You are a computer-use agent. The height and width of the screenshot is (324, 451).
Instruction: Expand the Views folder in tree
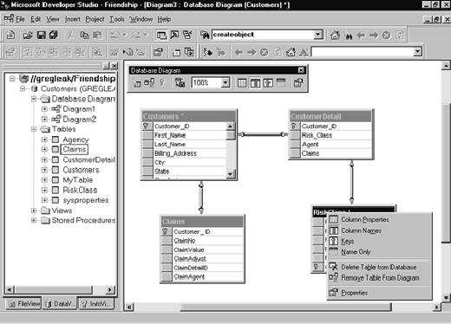34,211
